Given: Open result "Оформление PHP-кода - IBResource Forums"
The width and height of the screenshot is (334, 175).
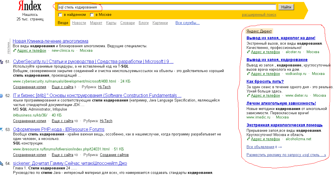Looking at the screenshot, I should pos(59,129).
